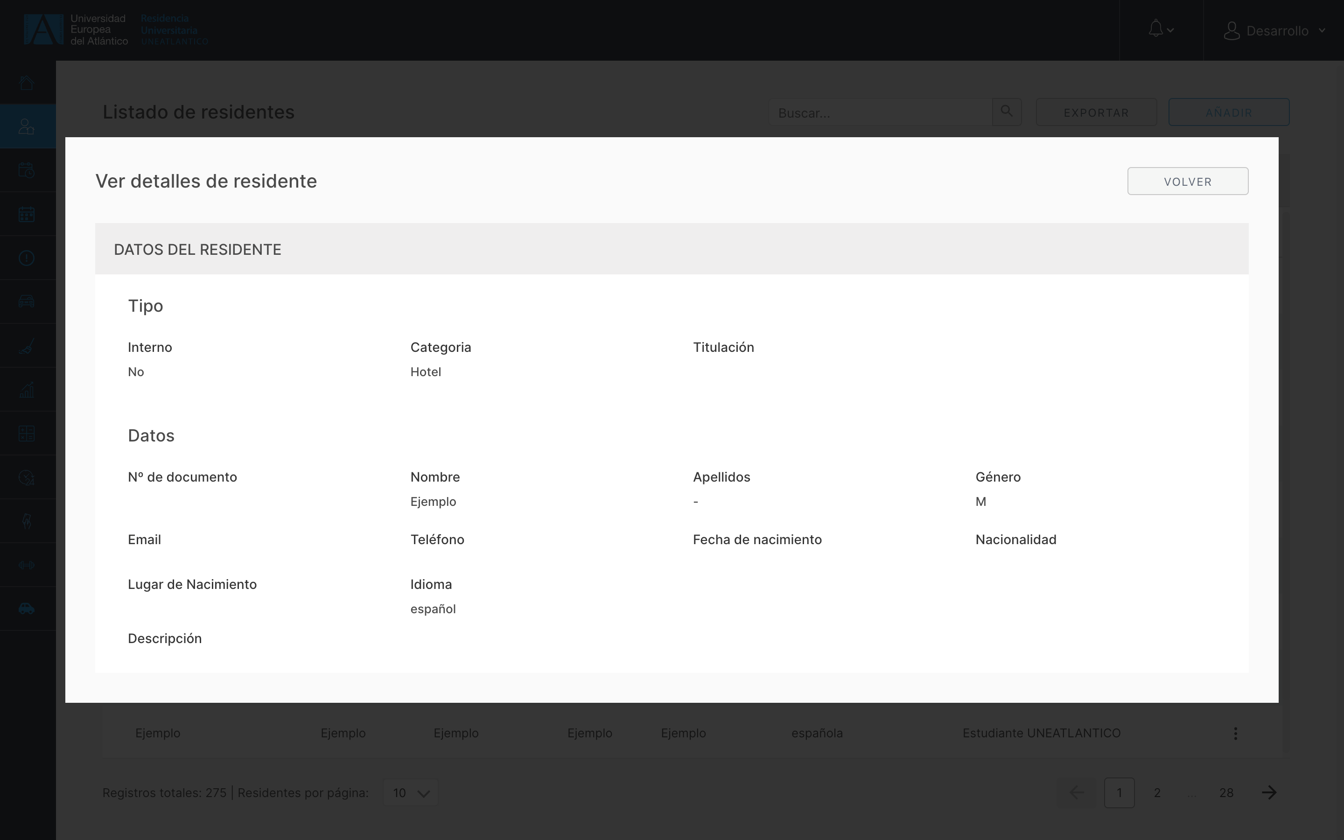
Task: Open the calendar grid sidebar icon
Action: click(x=27, y=215)
